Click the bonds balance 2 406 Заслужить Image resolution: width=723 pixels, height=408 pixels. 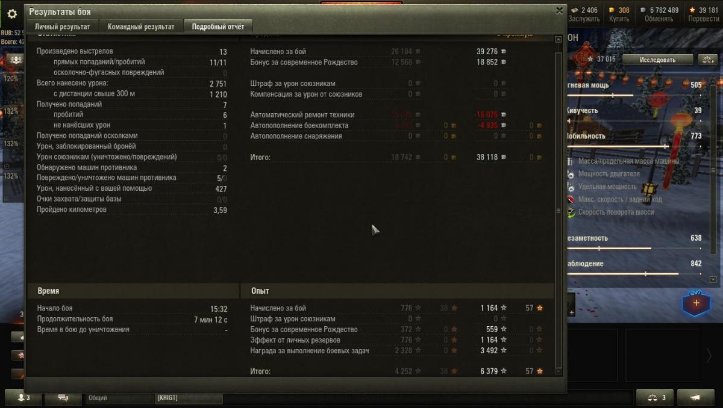pos(584,14)
